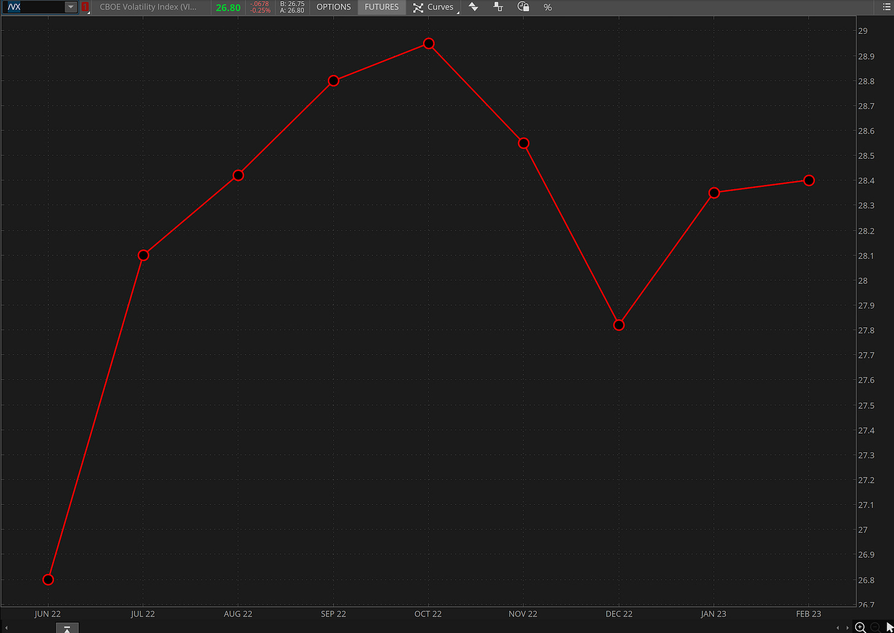Image resolution: width=894 pixels, height=633 pixels.
Task: Click the 27 price axis label
Action: [863, 530]
